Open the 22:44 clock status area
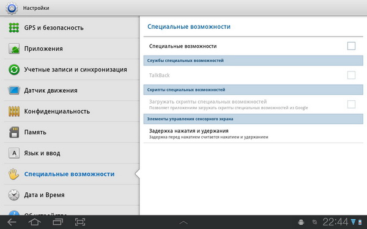Viewport: 367px width, 229px height. (x=335, y=222)
